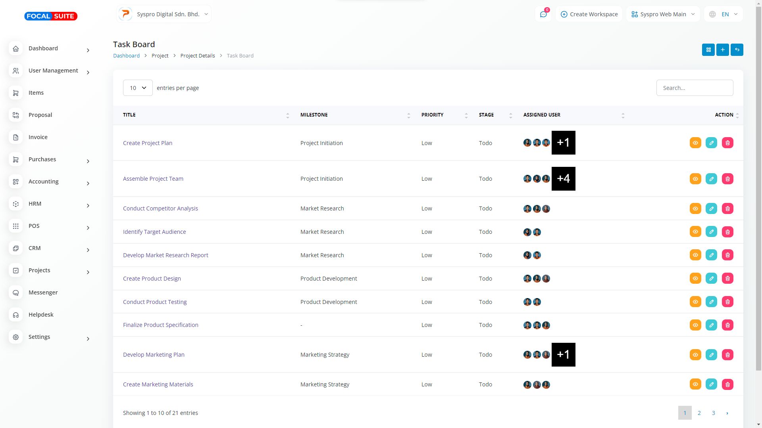Click Helpdesk headset icon in sidebar

(16, 315)
